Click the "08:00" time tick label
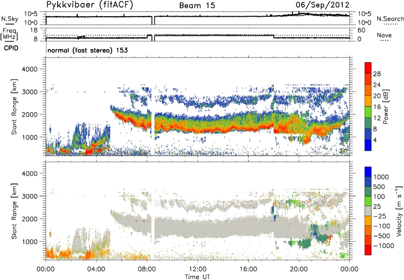Image resolution: width=404 pixels, height=280 pixels. 147,269
